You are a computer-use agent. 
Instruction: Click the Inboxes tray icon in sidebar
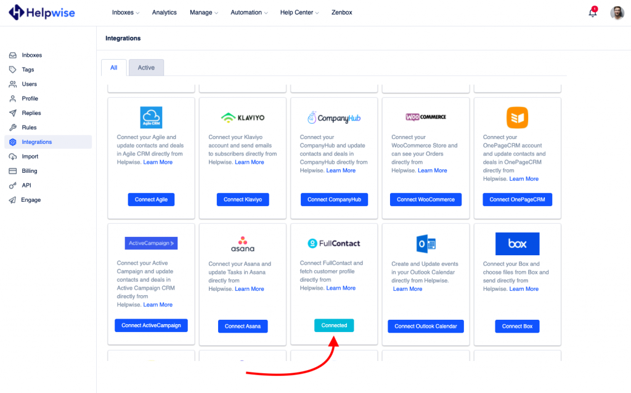pos(13,55)
